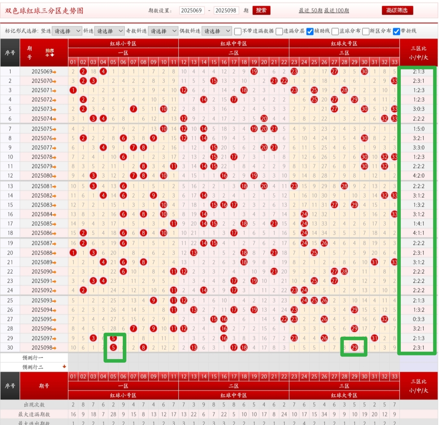Click the top 红球中号区 header
The image size is (439, 425).
click(234, 44)
